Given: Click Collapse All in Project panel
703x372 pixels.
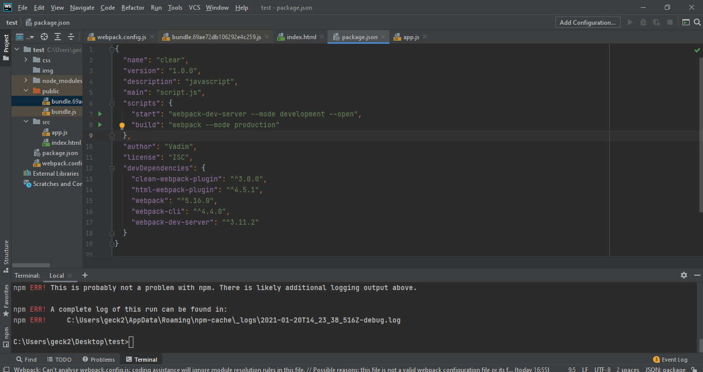Looking at the screenshot, I should point(71,37).
